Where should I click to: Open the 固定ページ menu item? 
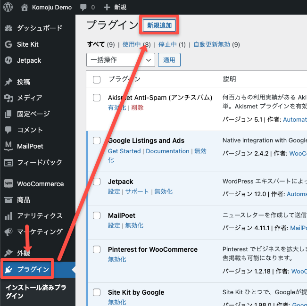click(38, 114)
